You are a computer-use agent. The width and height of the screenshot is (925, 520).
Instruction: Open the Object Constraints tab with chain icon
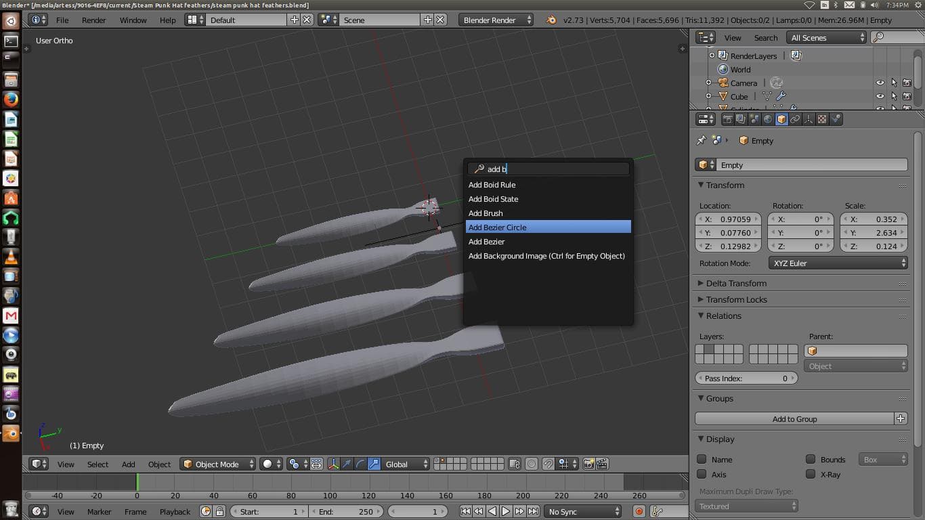pyautogui.click(x=794, y=119)
